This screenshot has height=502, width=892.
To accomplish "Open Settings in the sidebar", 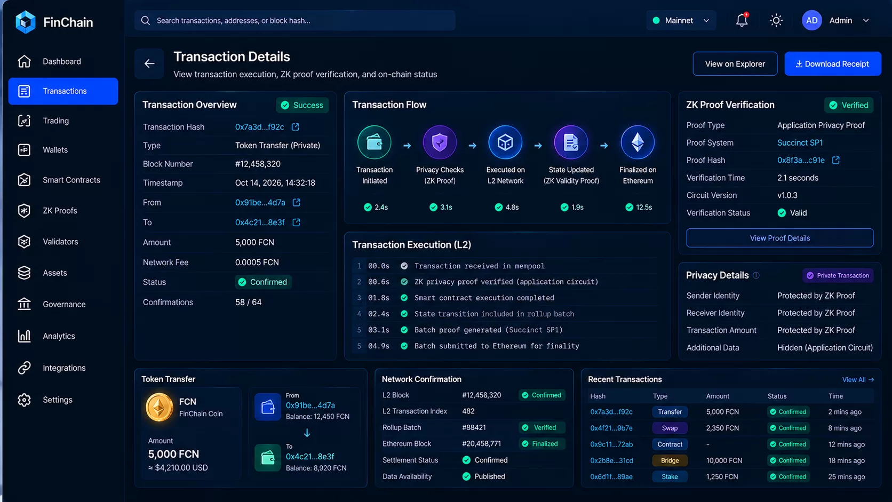I will pyautogui.click(x=63, y=400).
